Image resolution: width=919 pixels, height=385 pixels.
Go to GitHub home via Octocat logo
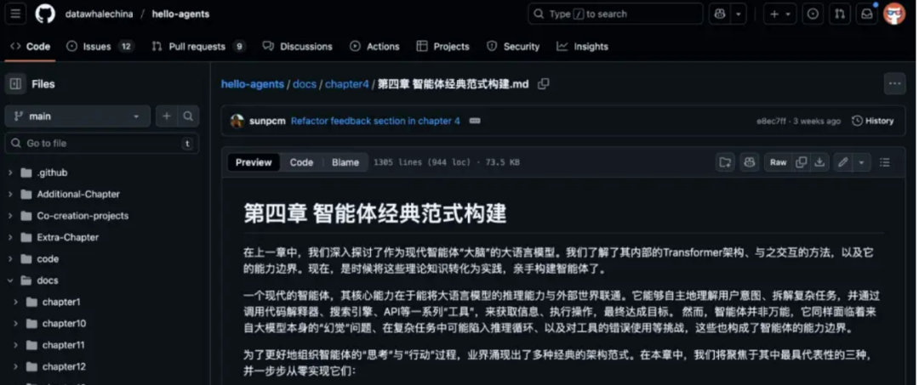coord(45,14)
